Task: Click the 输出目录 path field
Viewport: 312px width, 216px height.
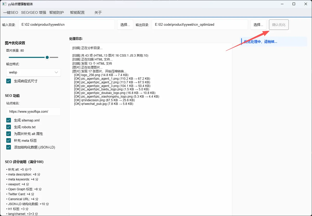Action: tap(200, 25)
